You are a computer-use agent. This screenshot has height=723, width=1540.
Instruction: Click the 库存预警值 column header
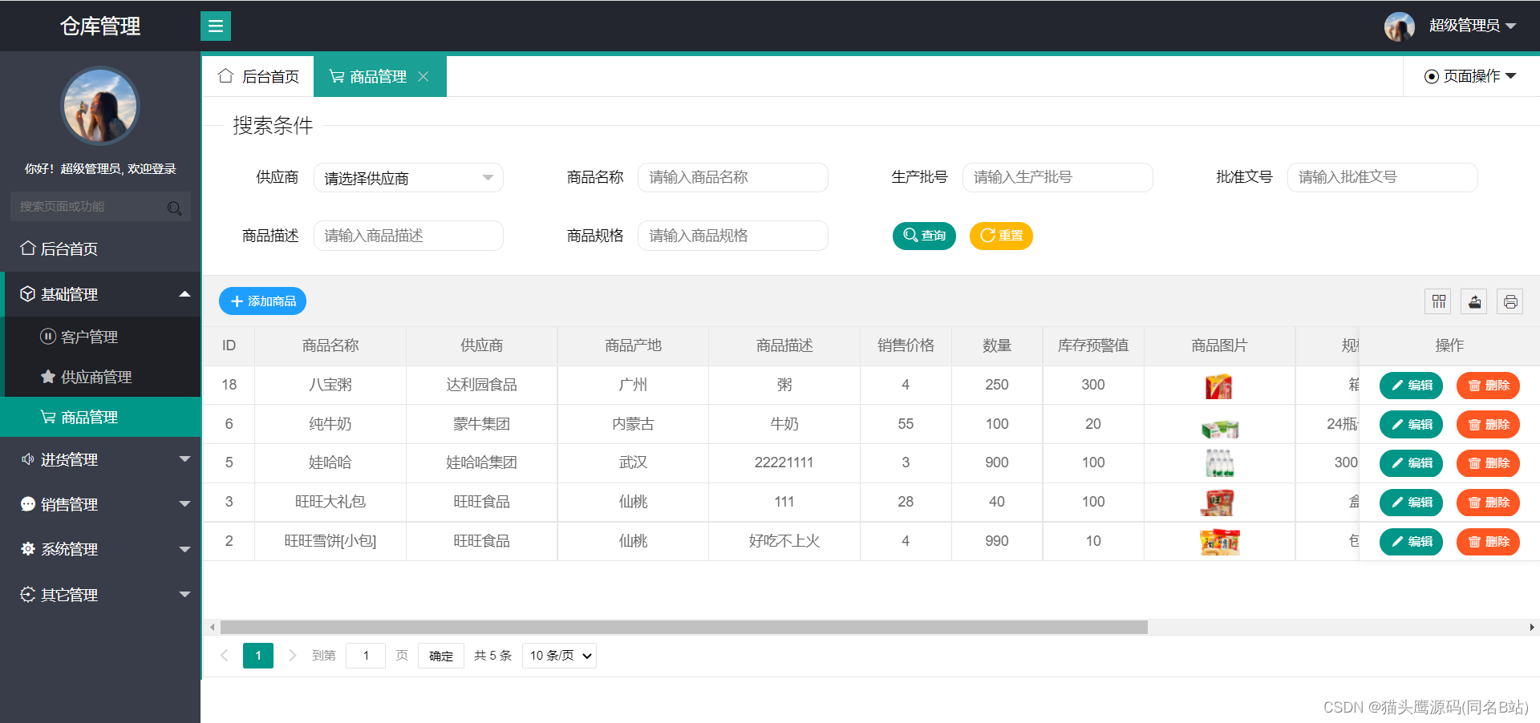[1093, 345]
